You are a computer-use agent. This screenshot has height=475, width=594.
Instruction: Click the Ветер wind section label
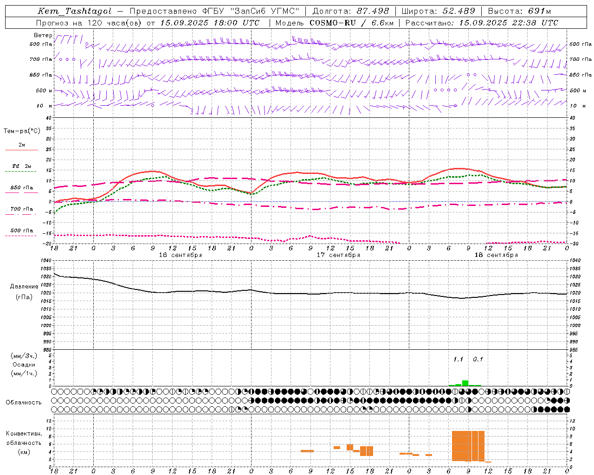(x=43, y=35)
